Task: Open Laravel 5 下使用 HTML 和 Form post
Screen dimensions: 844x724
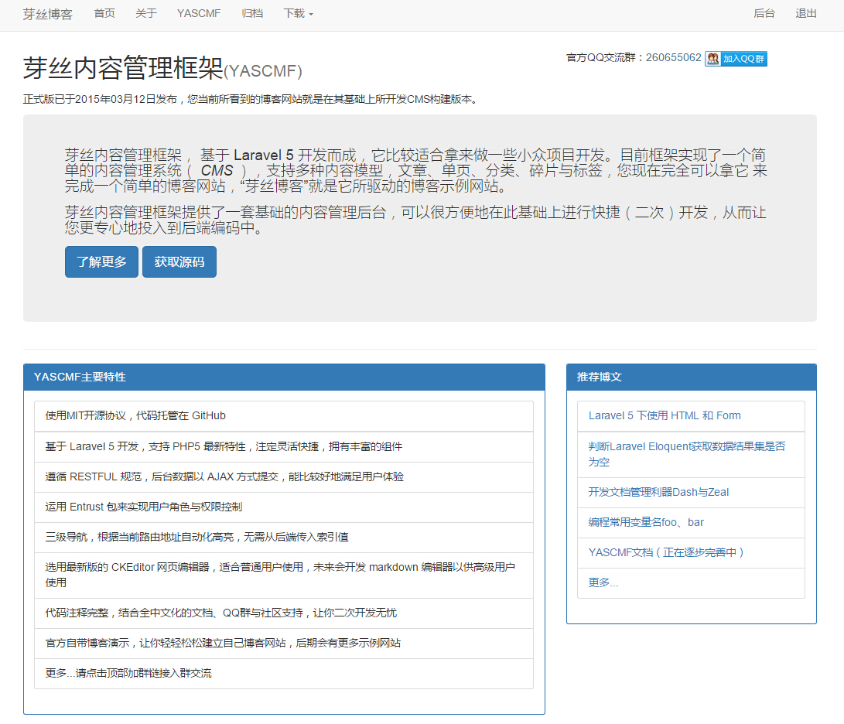Action: 665,415
